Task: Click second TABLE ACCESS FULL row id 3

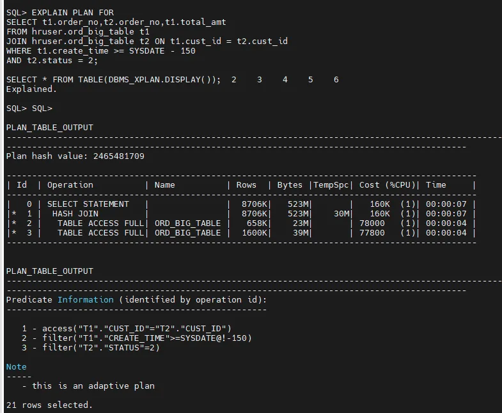Action: (242, 233)
